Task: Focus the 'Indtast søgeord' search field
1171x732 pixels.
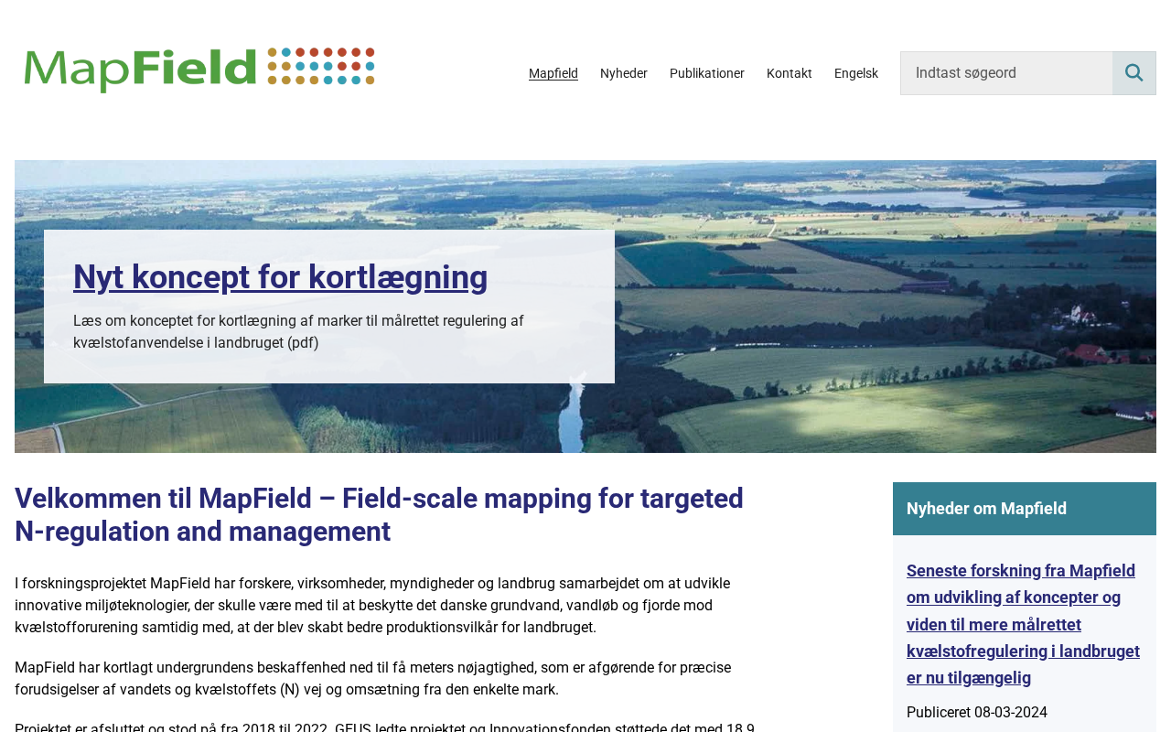Action: (1006, 73)
